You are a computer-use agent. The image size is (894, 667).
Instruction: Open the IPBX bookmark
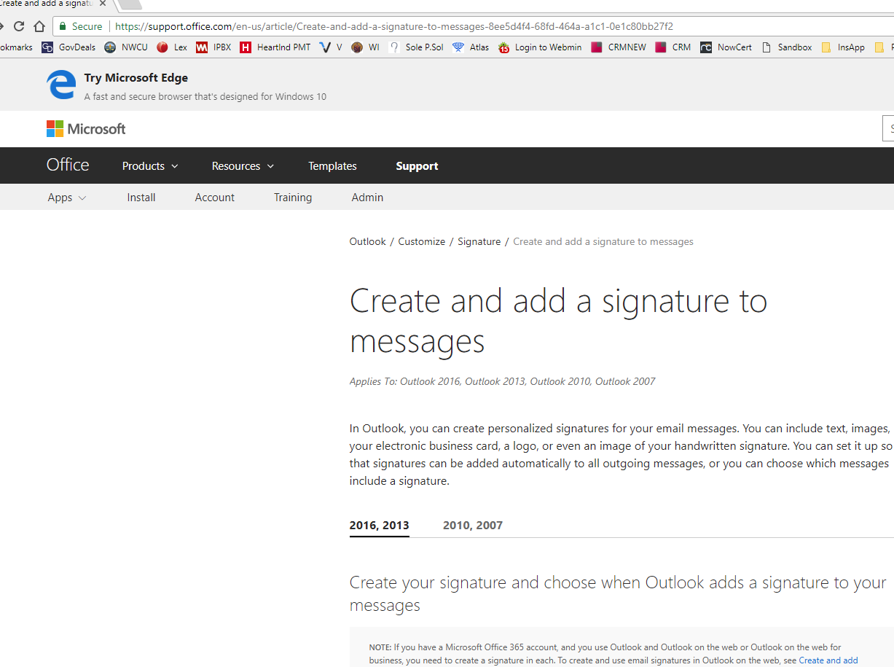213,47
